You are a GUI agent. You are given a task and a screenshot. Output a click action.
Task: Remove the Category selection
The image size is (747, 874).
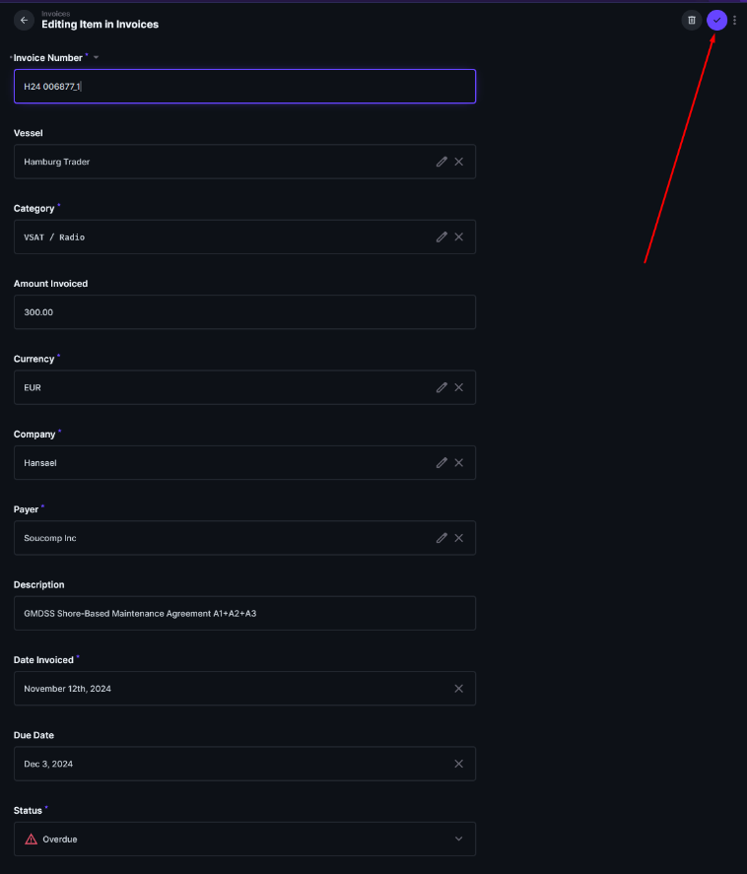click(x=459, y=237)
